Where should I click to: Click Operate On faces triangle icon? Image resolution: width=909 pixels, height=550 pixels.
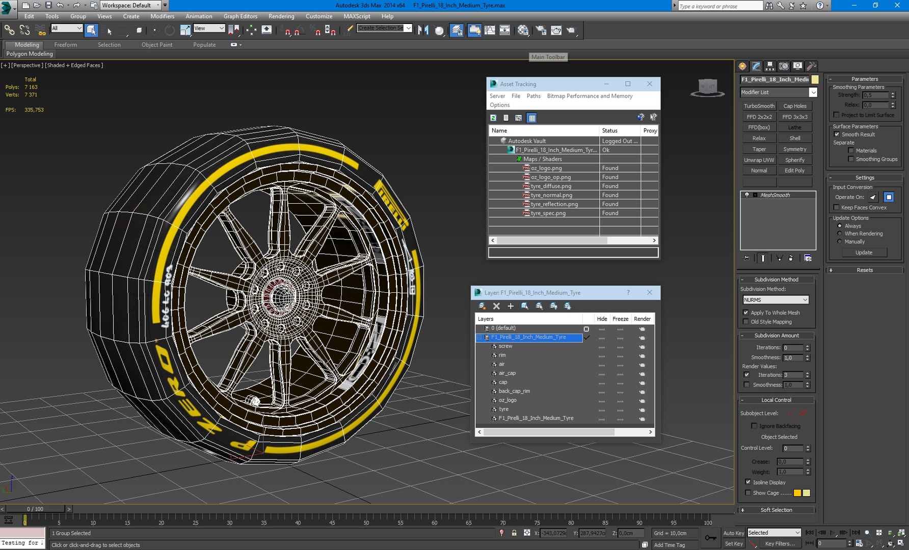pos(873,197)
